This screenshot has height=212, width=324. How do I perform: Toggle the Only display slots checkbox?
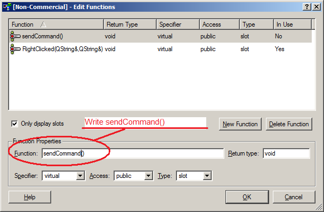(14, 124)
